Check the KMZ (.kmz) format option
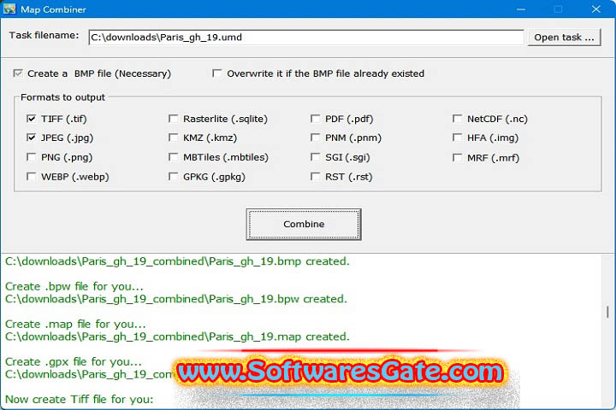Screen dimensions: 616x410 (x=173, y=138)
